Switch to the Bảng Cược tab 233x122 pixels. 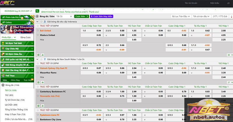click(x=26, y=38)
